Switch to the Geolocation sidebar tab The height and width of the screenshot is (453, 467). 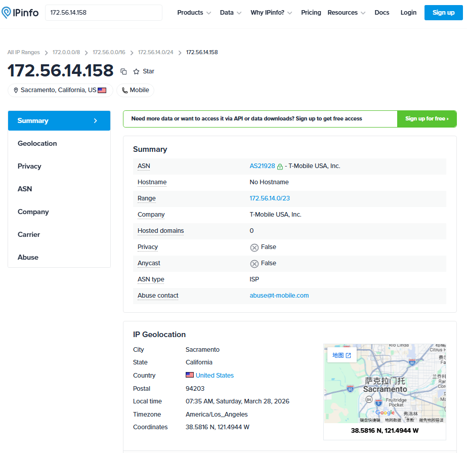37,143
